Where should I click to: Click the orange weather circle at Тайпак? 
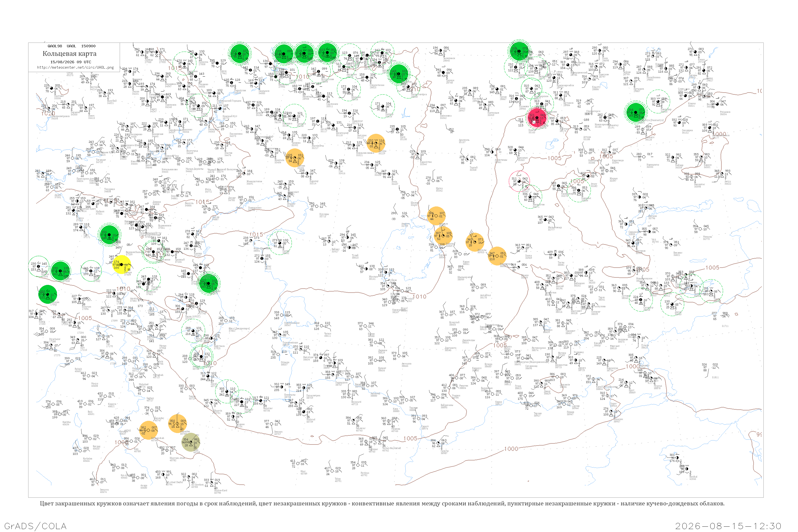tap(294, 158)
